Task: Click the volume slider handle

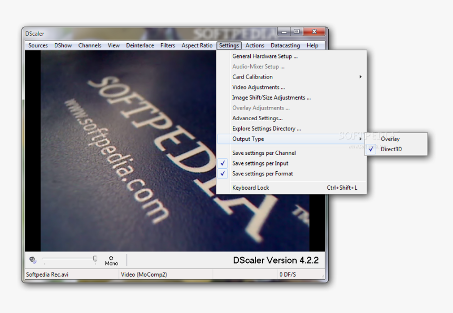Action: (95, 259)
